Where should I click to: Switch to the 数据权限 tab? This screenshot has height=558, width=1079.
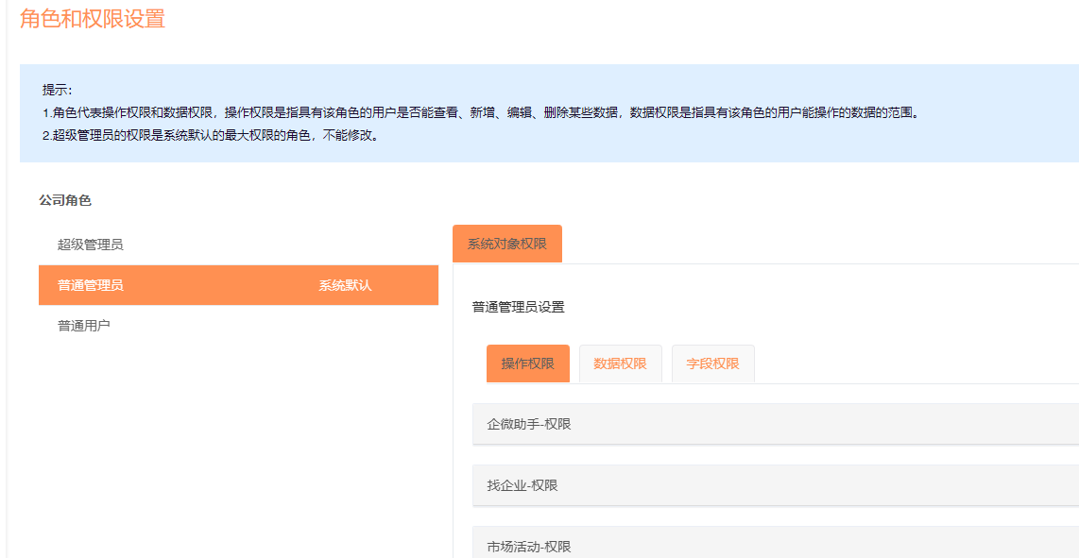[x=620, y=364]
